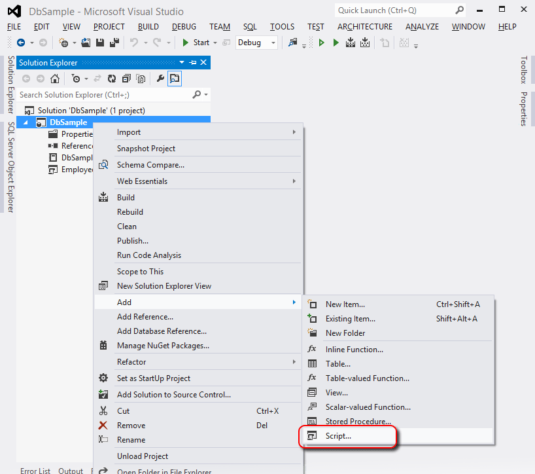Screen dimensions: 535x474
Task: Open the ARCHITECTURE menu
Action: point(365,27)
